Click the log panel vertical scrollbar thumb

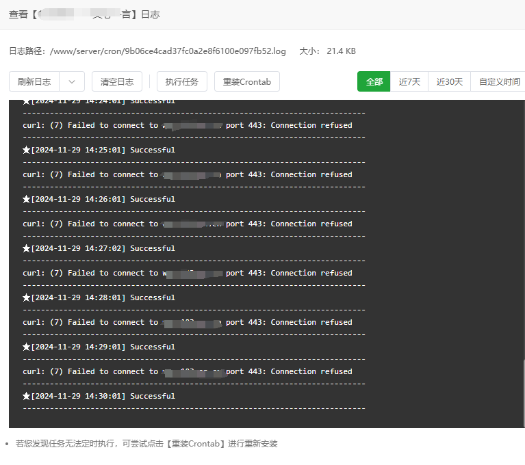[x=524, y=393]
